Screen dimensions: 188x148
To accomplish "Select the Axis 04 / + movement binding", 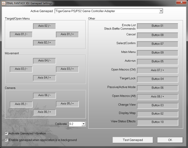I will coord(44,78).
